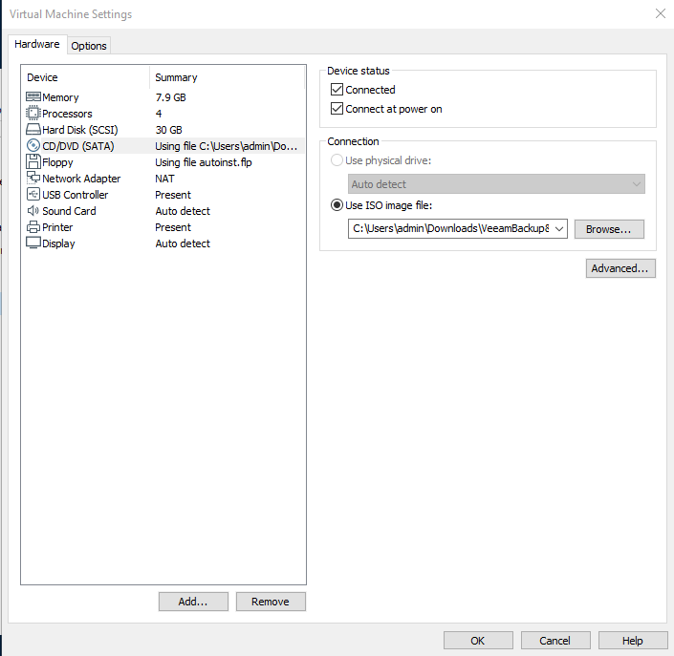Click the Floppy device icon
The width and height of the screenshot is (674, 656).
(x=33, y=162)
